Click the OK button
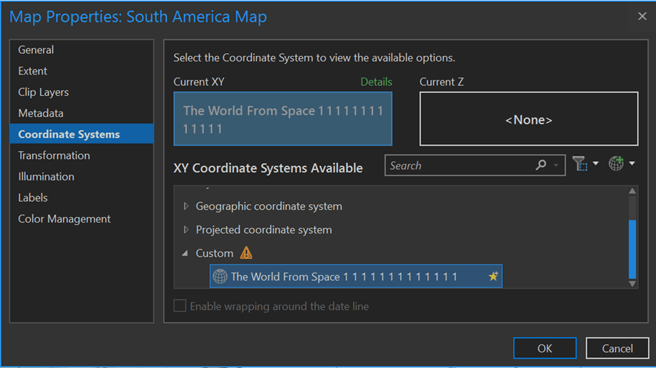Viewport: 656px width, 368px height. coord(545,348)
